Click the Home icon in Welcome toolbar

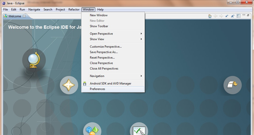pos(210,16)
